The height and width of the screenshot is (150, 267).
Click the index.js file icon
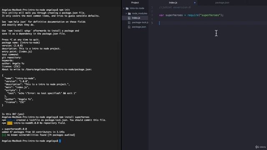[129, 18]
